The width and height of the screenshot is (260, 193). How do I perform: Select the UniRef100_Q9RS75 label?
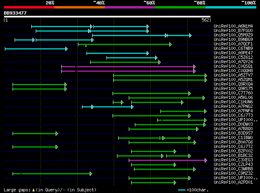point(233,89)
